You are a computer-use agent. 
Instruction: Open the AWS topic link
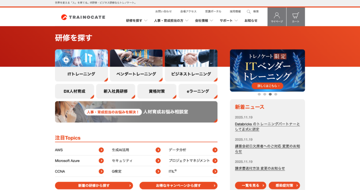[59, 150]
